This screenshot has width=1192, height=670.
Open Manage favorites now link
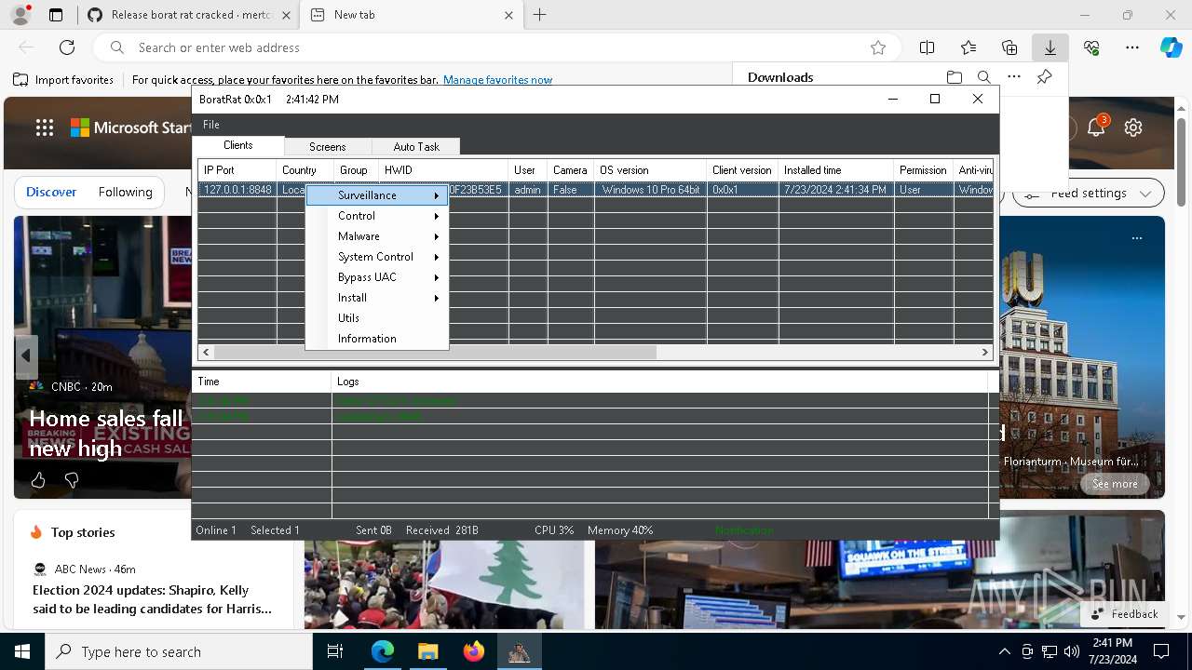[497, 80]
